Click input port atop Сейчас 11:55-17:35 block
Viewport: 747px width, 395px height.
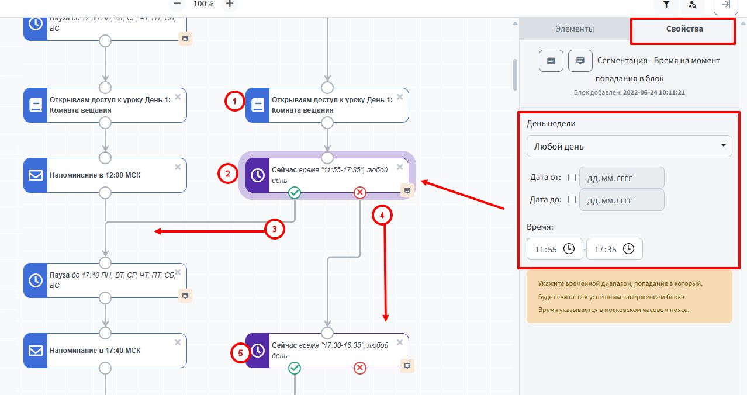pos(327,158)
